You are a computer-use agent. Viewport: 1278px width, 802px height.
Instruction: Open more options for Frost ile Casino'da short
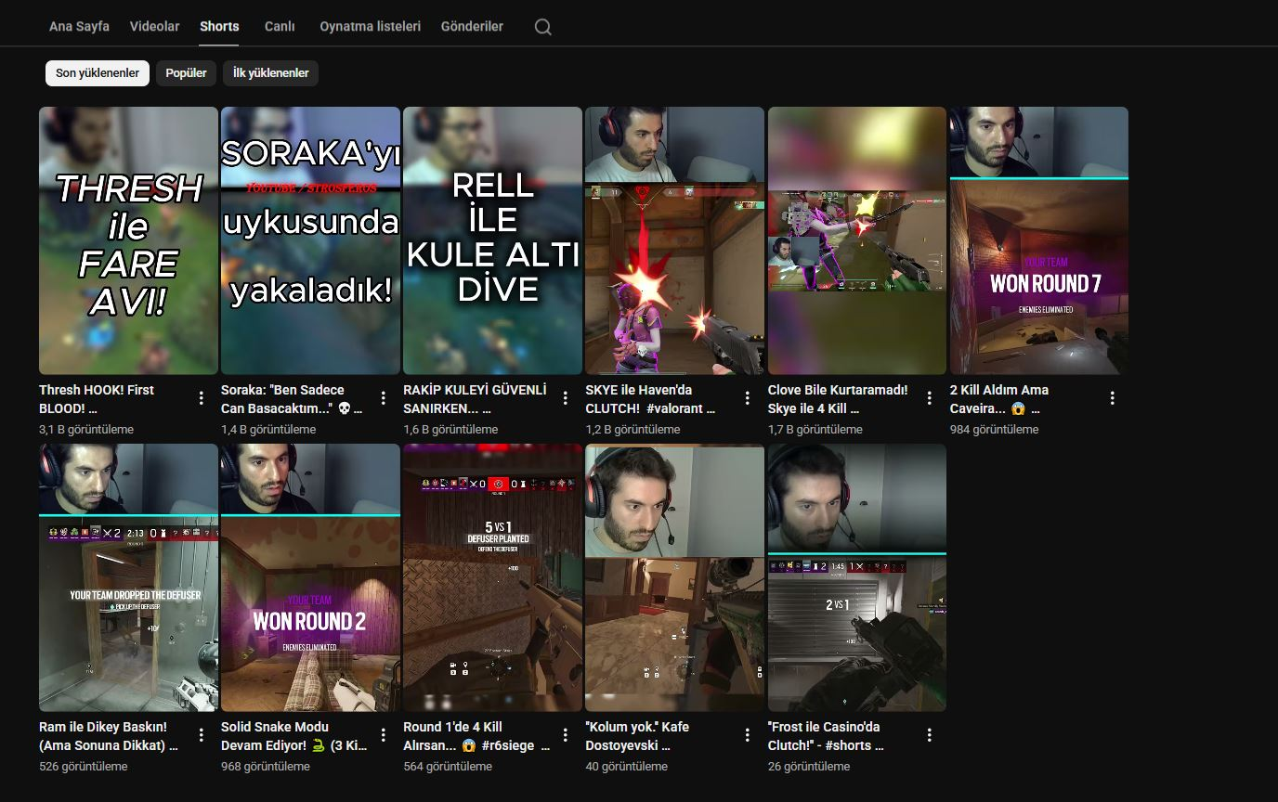click(930, 735)
